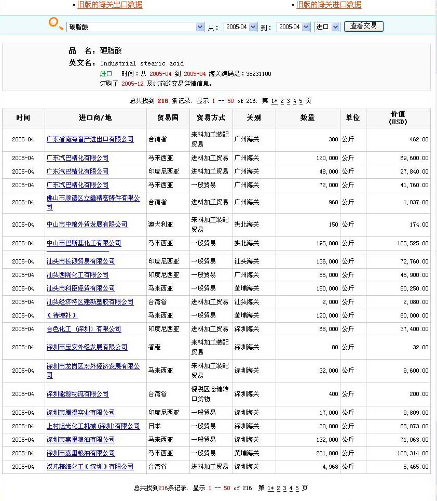Open 深圳市宝安外经发展有限公司 link
This screenshot has height=501, width=437.
pyautogui.click(x=87, y=347)
